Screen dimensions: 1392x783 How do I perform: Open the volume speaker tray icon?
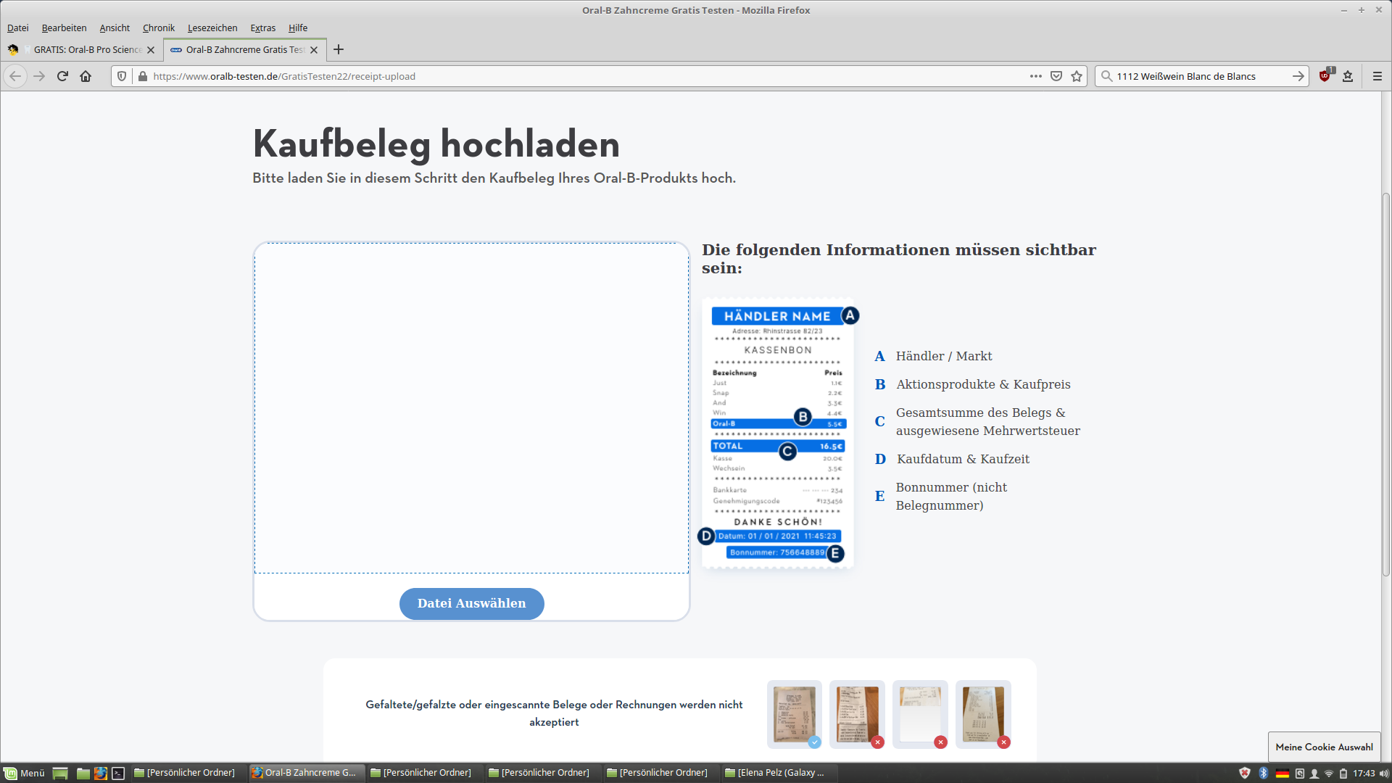(1384, 773)
